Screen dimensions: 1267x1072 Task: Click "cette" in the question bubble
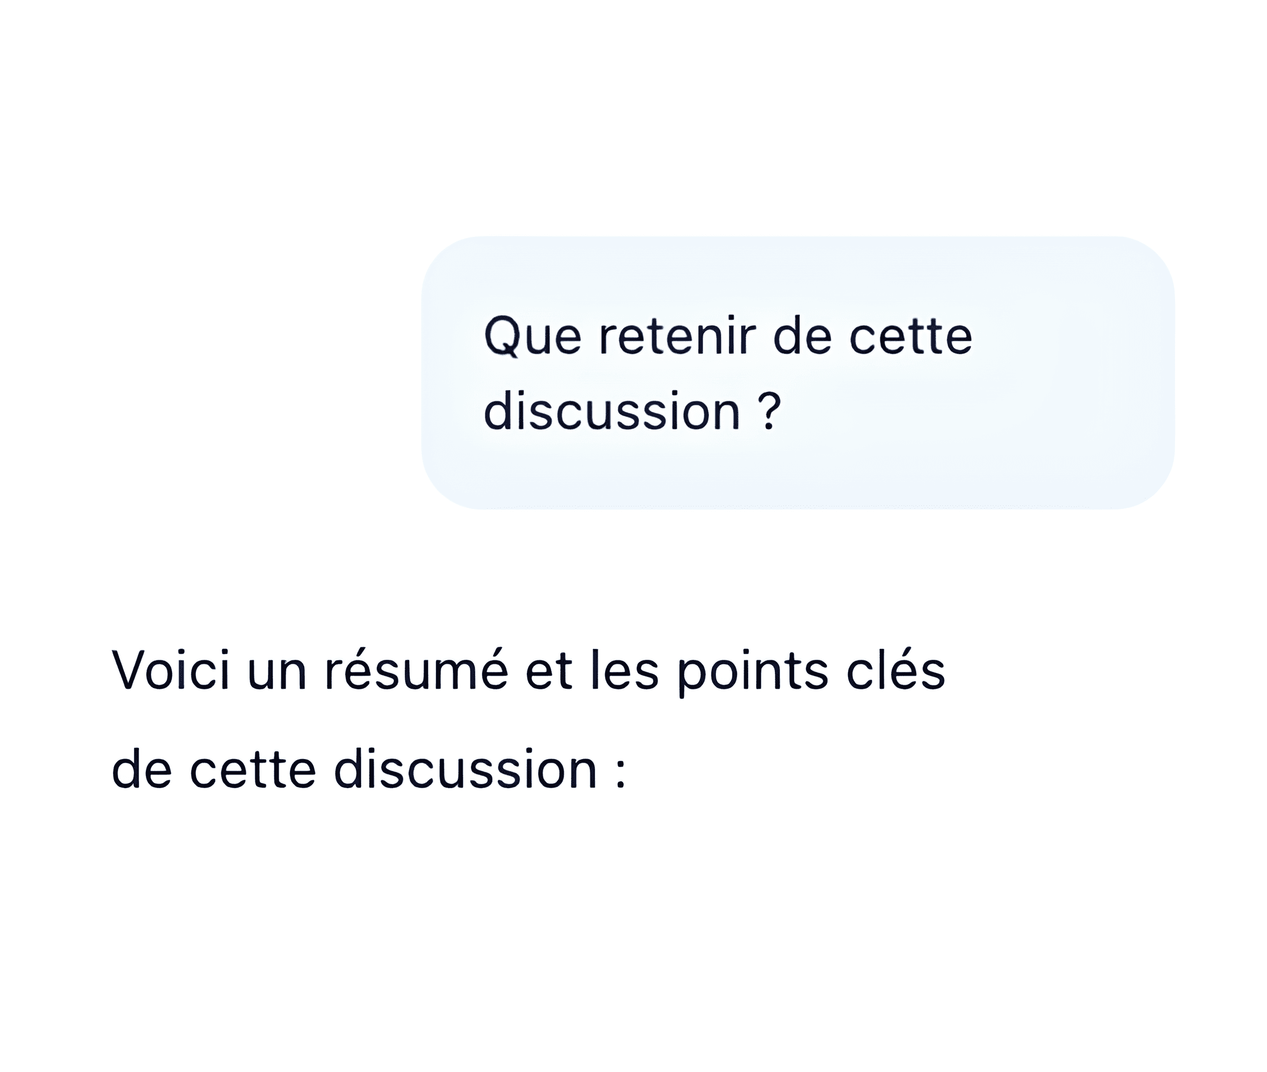click(x=911, y=337)
